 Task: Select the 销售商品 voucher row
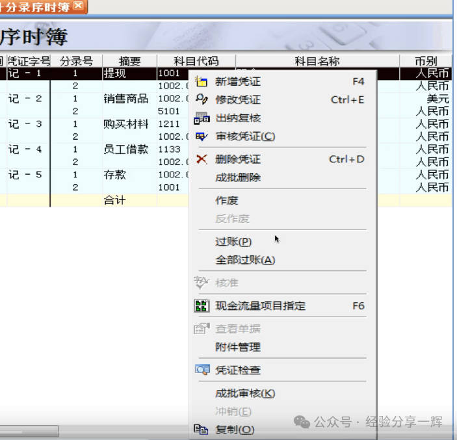coord(126,99)
